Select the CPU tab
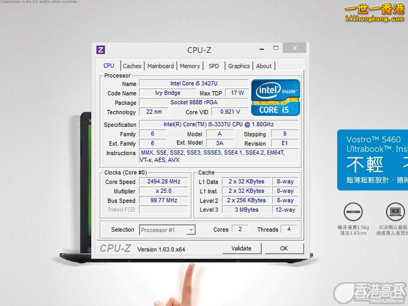 (109, 65)
